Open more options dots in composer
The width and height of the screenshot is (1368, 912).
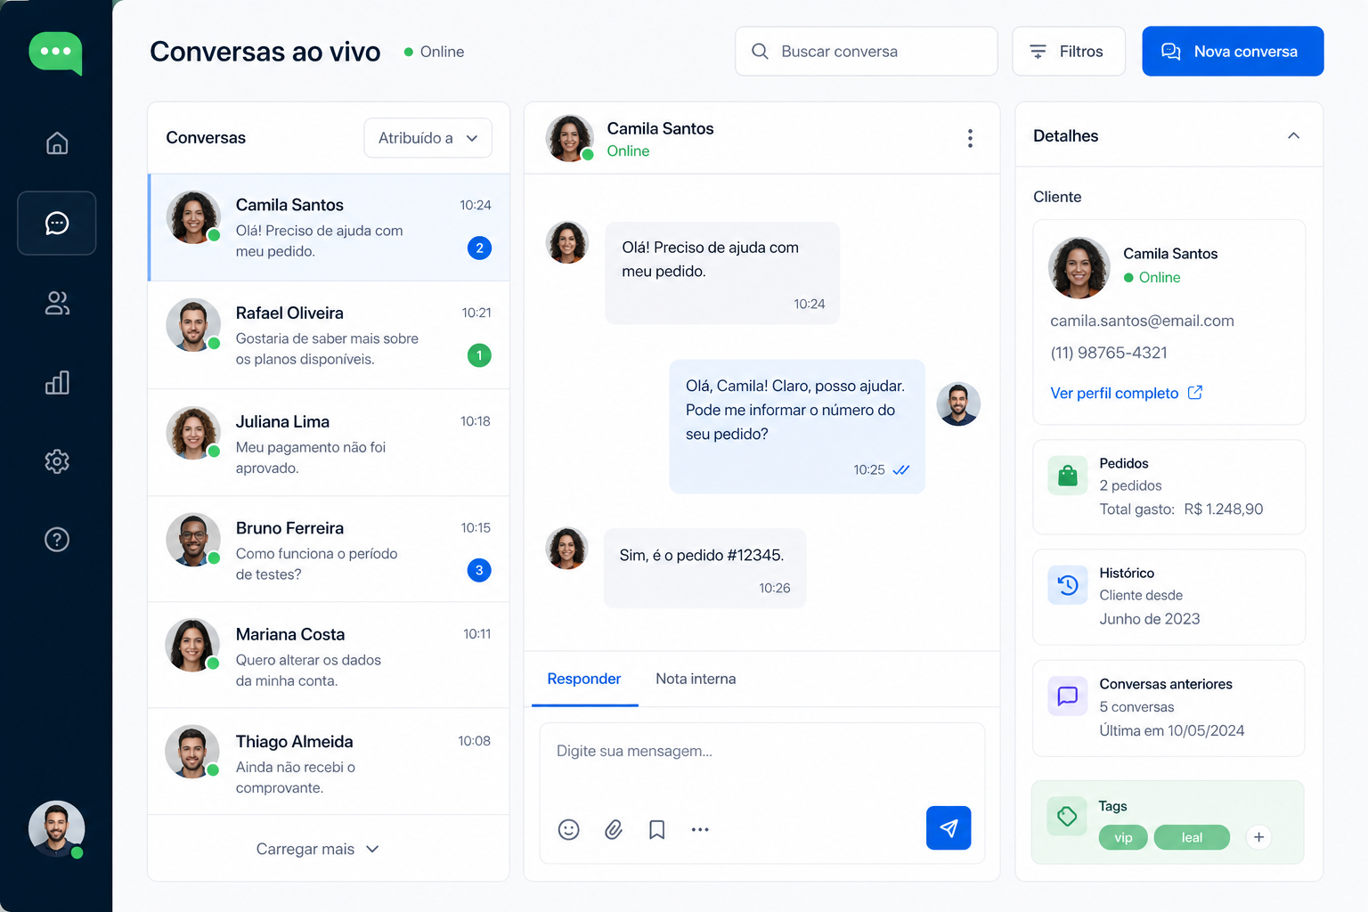point(700,830)
